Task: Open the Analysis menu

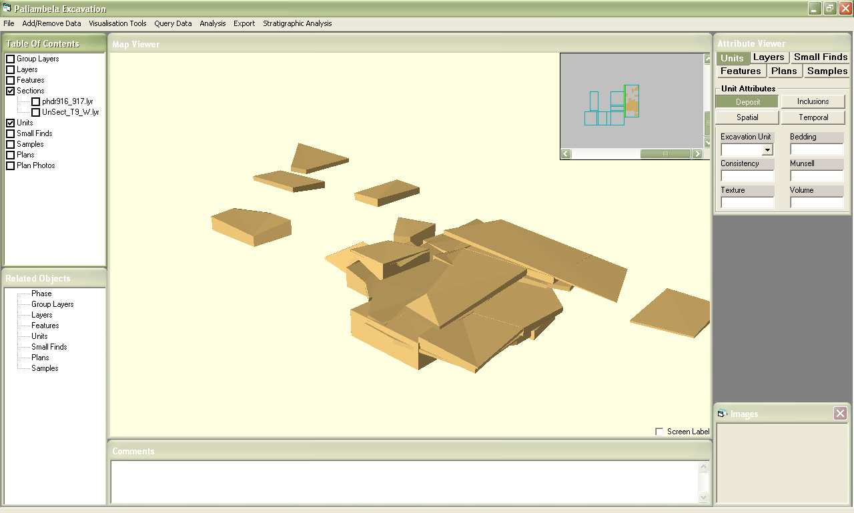Action: (213, 23)
